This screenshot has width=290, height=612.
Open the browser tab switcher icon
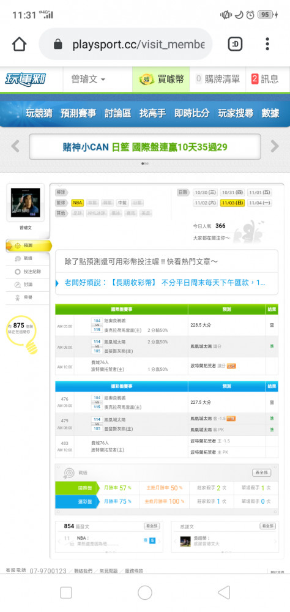(x=235, y=44)
